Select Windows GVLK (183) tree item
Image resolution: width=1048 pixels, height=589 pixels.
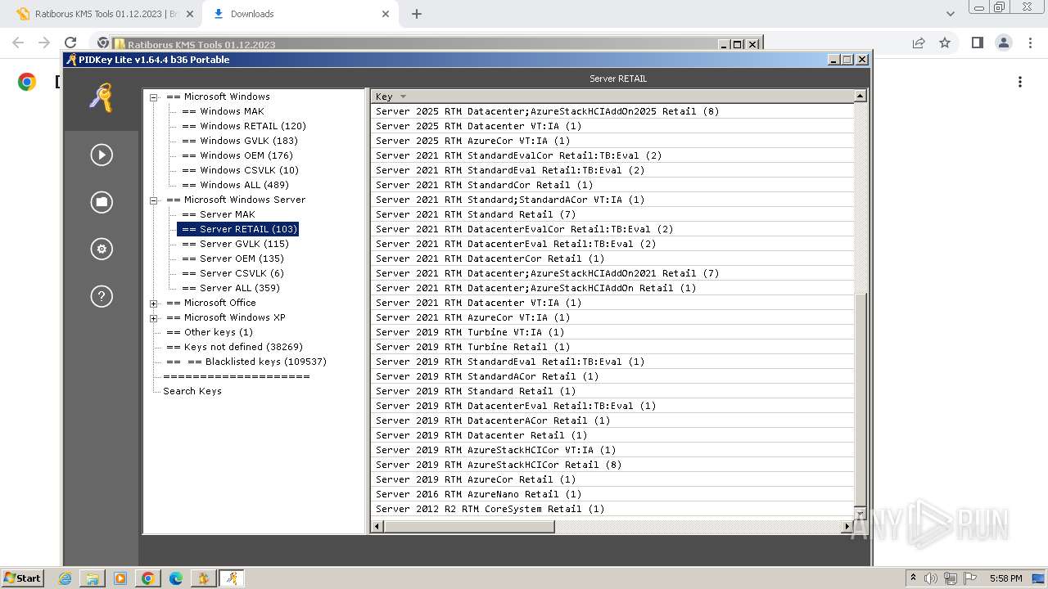239,141
